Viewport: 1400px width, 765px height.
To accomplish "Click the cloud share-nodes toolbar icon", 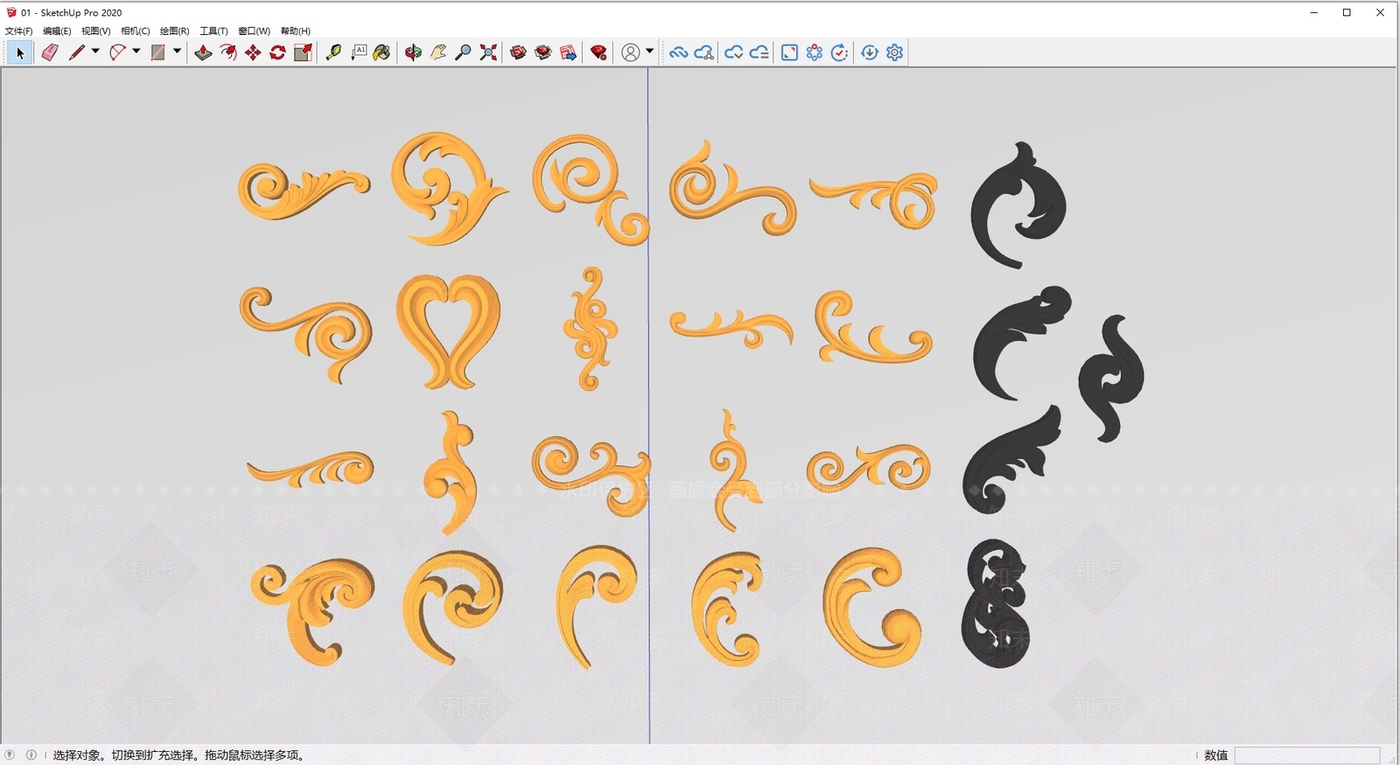I will pos(703,52).
